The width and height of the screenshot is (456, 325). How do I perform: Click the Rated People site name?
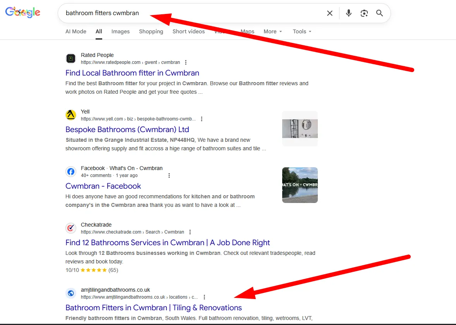97,55
